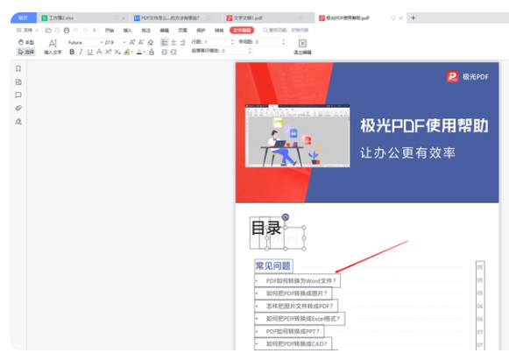
Task: Click the search functions field
Action: [286, 30]
